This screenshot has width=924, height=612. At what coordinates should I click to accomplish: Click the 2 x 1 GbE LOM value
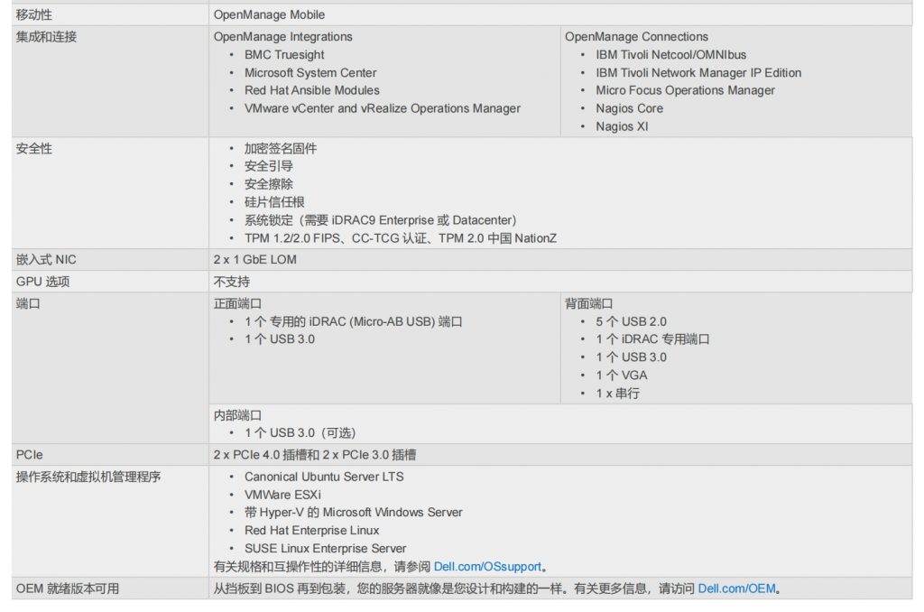pyautogui.click(x=254, y=260)
